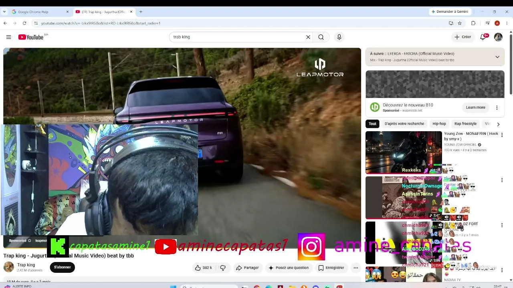
Task: Click the Créer button
Action: [463, 37]
